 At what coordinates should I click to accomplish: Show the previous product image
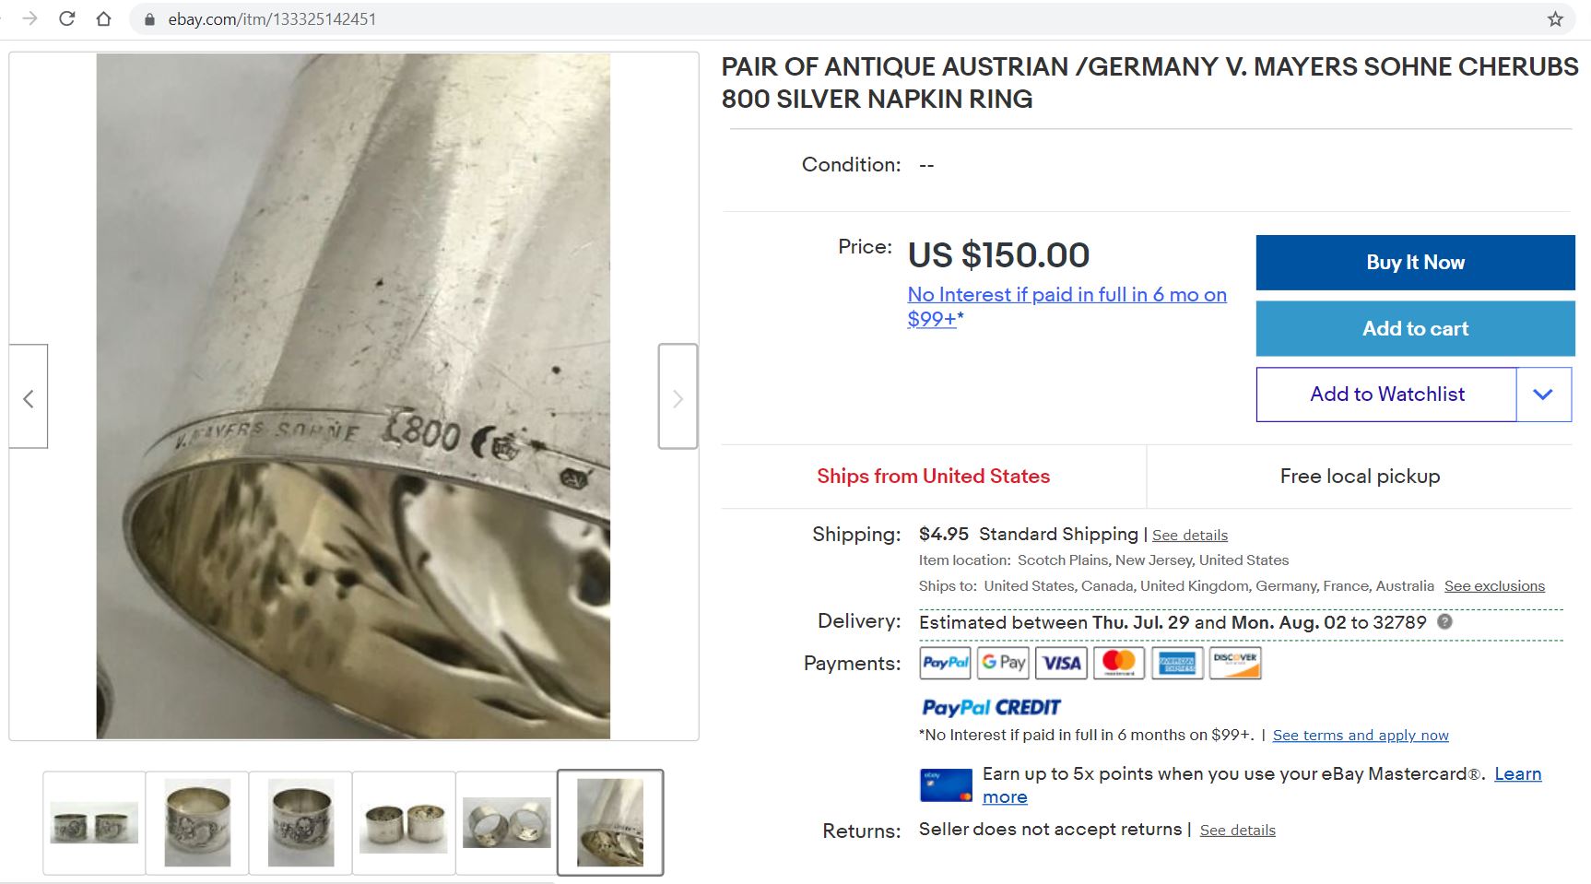(29, 397)
